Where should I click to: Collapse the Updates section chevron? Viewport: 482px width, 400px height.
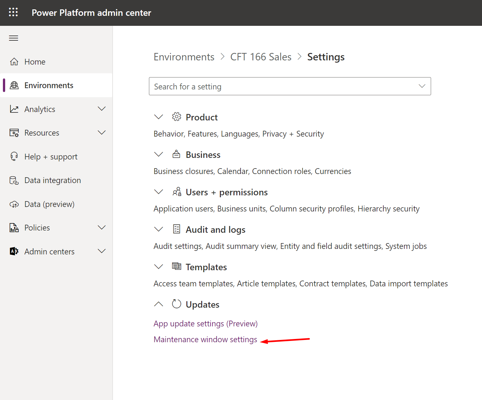[158, 304]
